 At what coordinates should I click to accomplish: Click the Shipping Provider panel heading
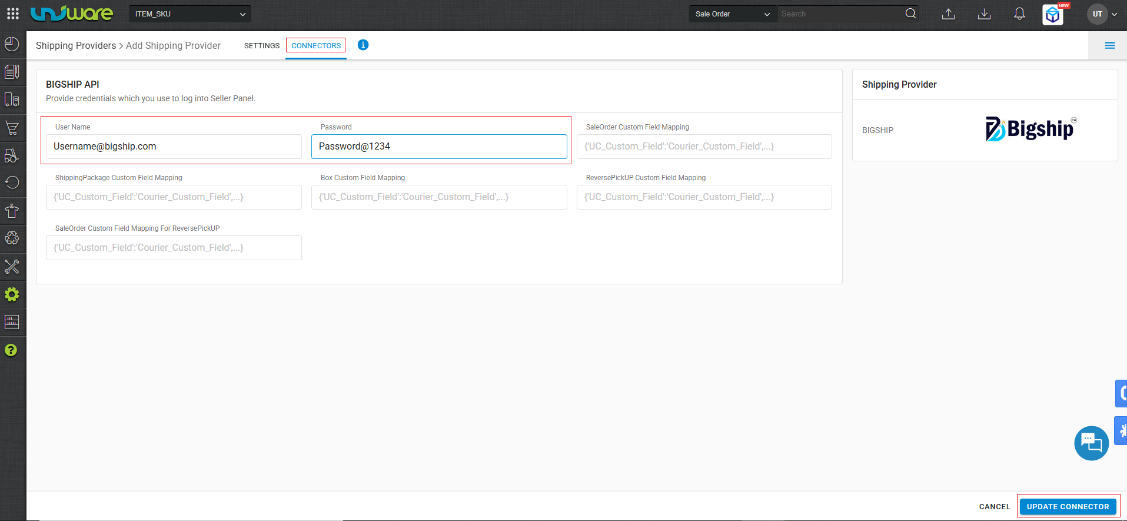pos(899,84)
